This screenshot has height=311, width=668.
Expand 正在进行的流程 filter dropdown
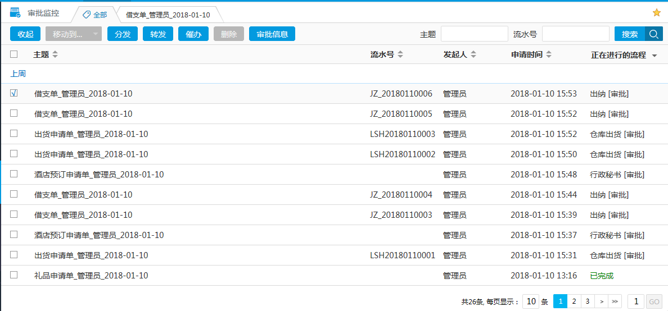click(655, 56)
